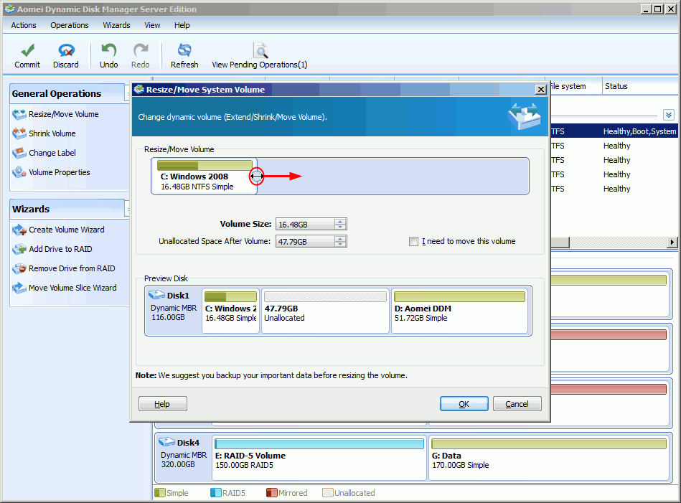
Task: Click the Mirrored legend color swatch
Action: (x=272, y=492)
